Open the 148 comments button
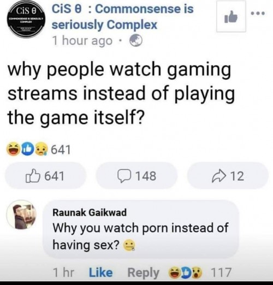This screenshot has width=273, height=285. (x=137, y=176)
